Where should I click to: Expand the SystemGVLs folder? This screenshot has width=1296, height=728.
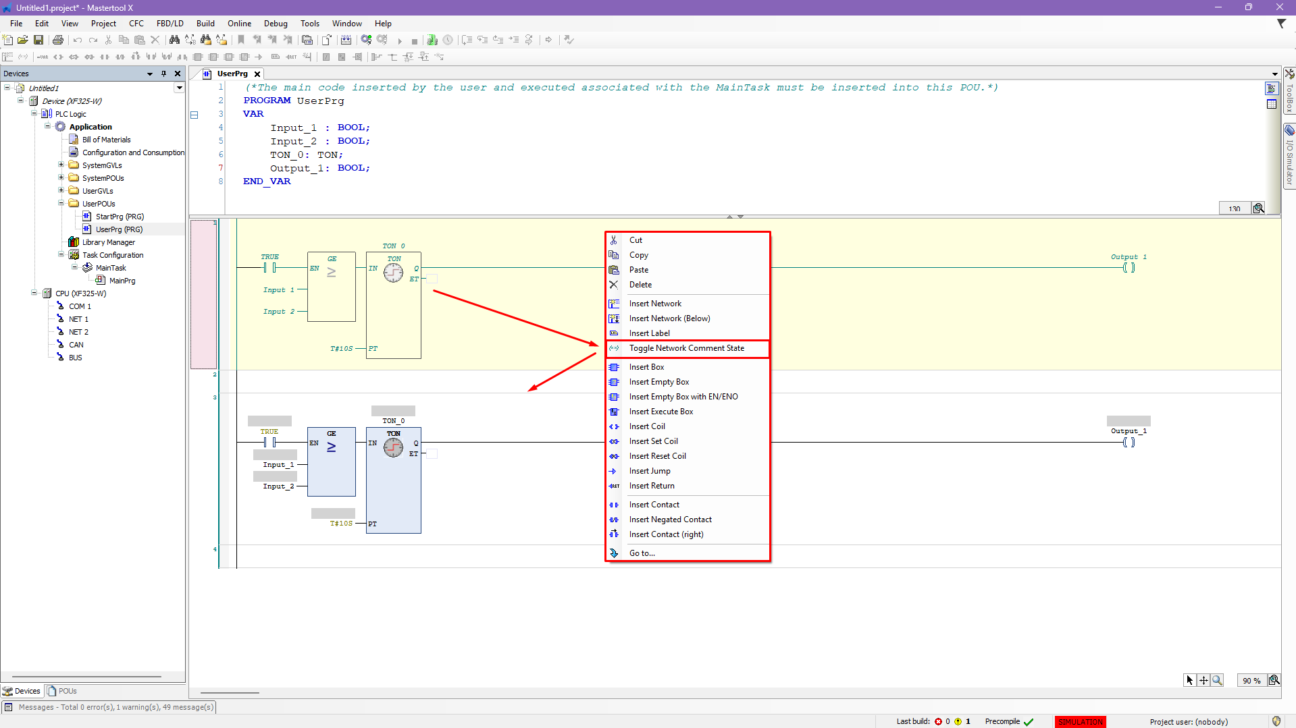(x=61, y=165)
